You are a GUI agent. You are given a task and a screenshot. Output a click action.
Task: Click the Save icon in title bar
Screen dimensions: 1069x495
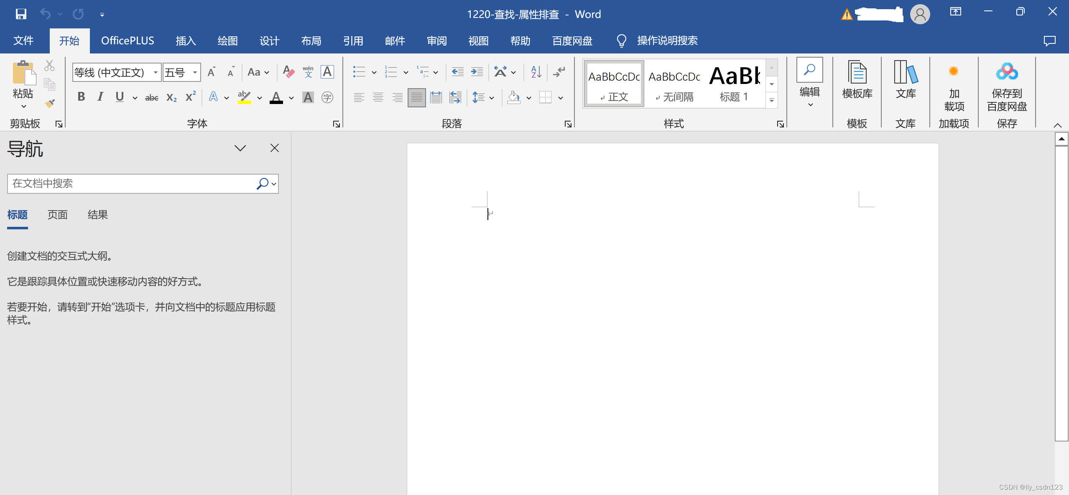(21, 14)
